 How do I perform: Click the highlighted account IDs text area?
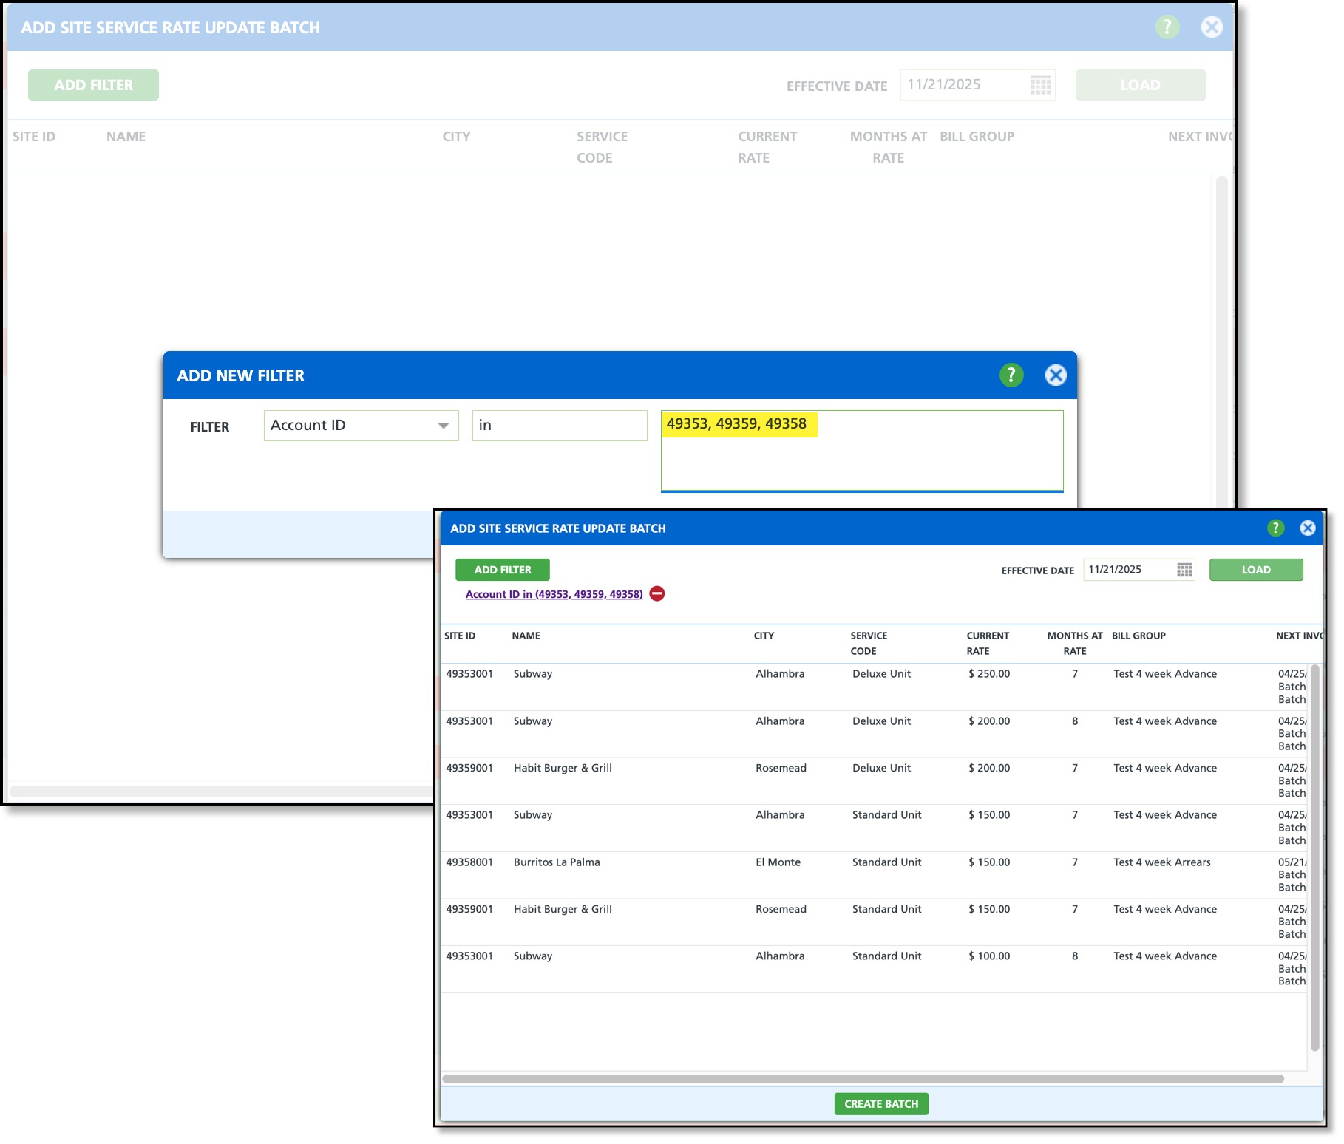point(862,451)
